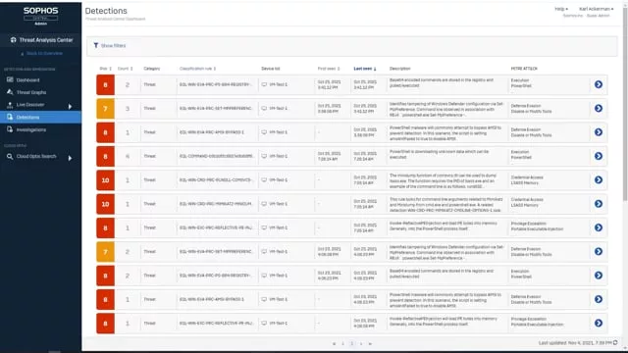Viewport: 628px width, 353px height.
Task: Open details arrow for the first detection row
Action: (599, 84)
